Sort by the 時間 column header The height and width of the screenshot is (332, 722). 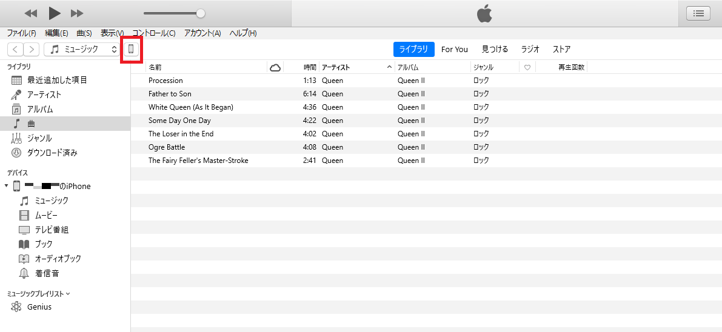[301, 67]
